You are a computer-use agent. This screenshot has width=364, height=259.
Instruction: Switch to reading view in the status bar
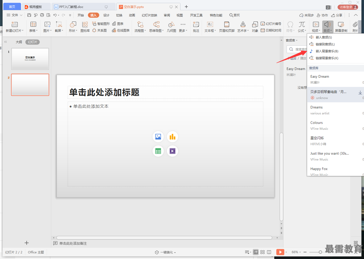[x=269, y=252]
